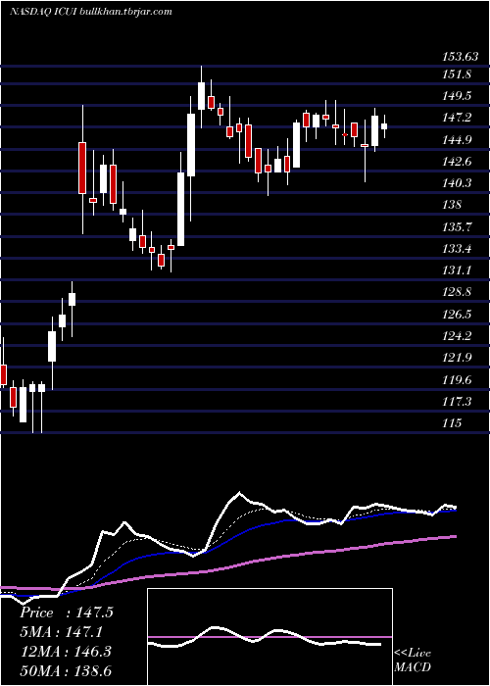Click the 153.63 price axis label

460,57
